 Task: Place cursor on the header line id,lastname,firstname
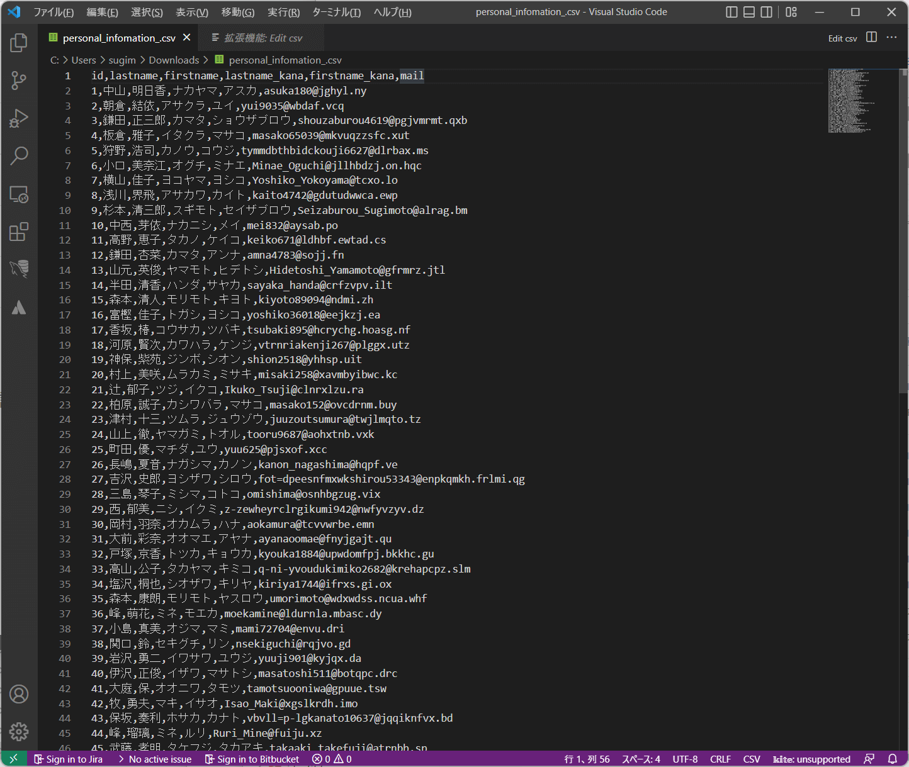tap(257, 76)
